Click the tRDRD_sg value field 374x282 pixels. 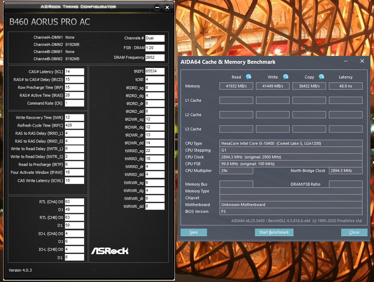click(x=155, y=88)
